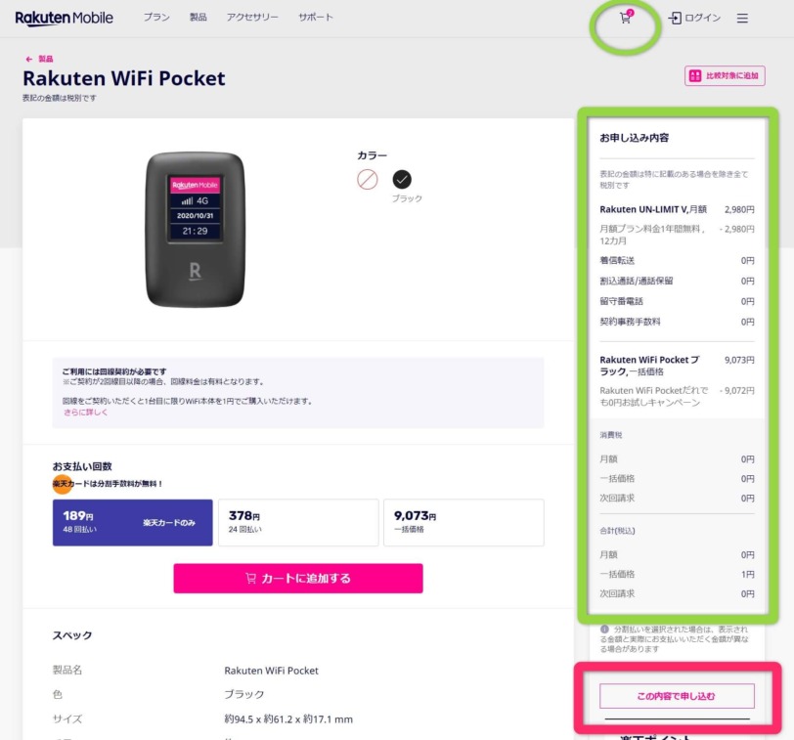Choose the 189円 48回払い option
This screenshot has height=740, width=794.
[133, 522]
